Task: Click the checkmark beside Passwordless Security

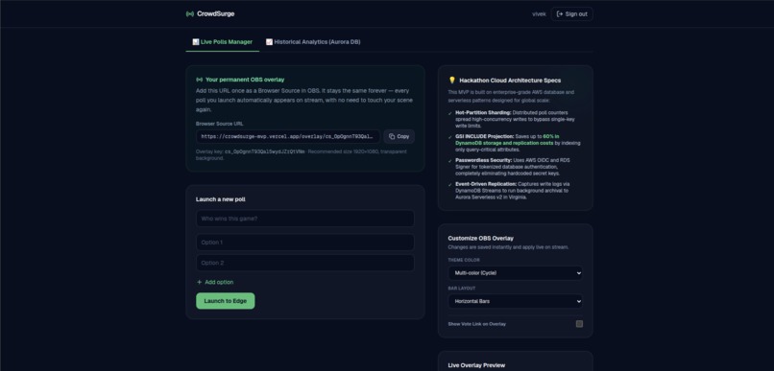Action: [449, 161]
